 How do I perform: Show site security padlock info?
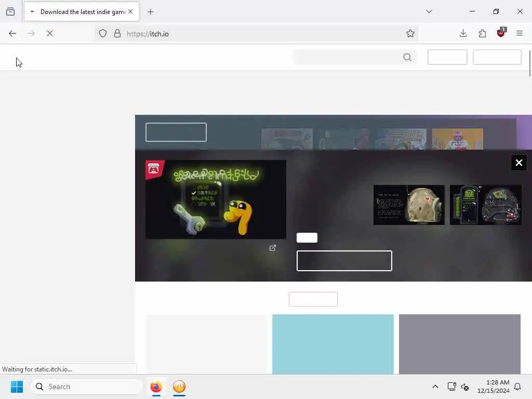coord(117,33)
